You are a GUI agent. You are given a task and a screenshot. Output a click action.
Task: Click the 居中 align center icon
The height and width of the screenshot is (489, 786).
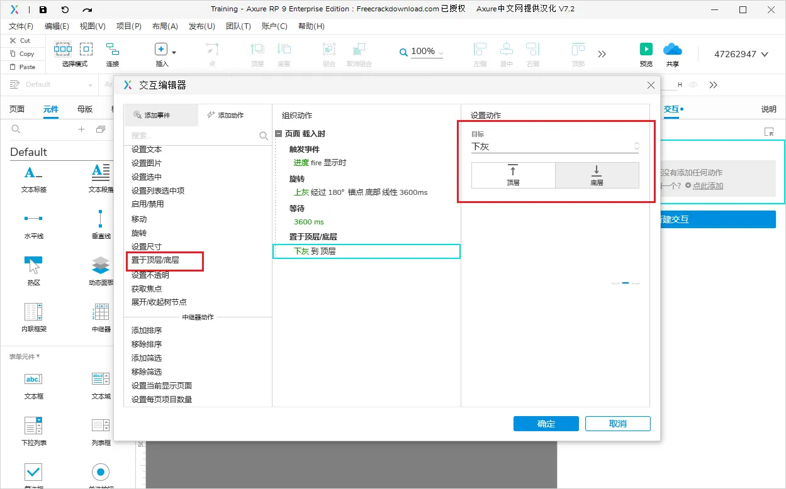[x=507, y=50]
